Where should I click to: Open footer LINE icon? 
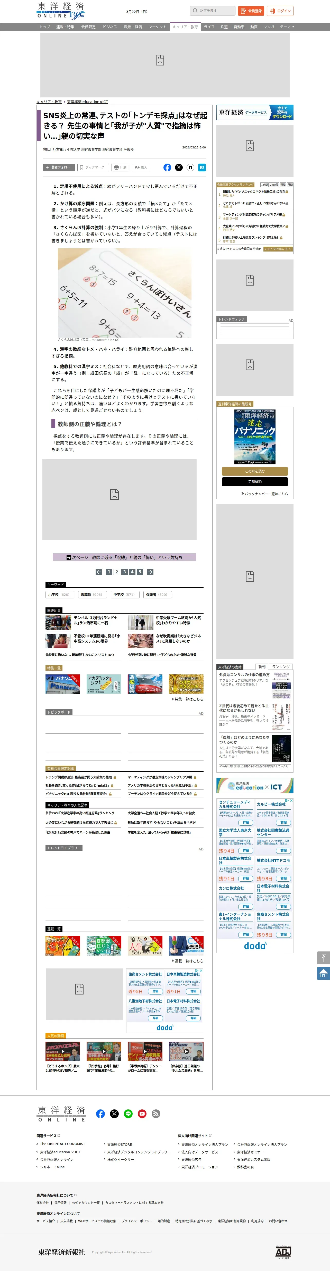(128, 1114)
